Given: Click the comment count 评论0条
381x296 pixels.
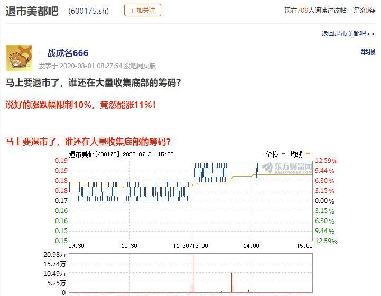Looking at the screenshot, I should tap(364, 11).
